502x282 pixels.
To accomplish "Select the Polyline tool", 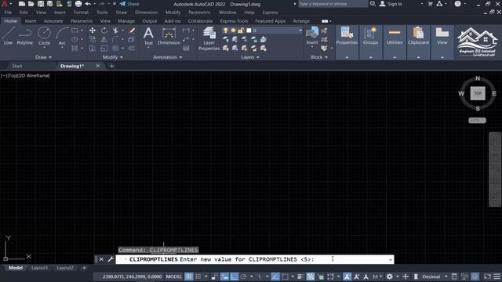I will tap(24, 36).
